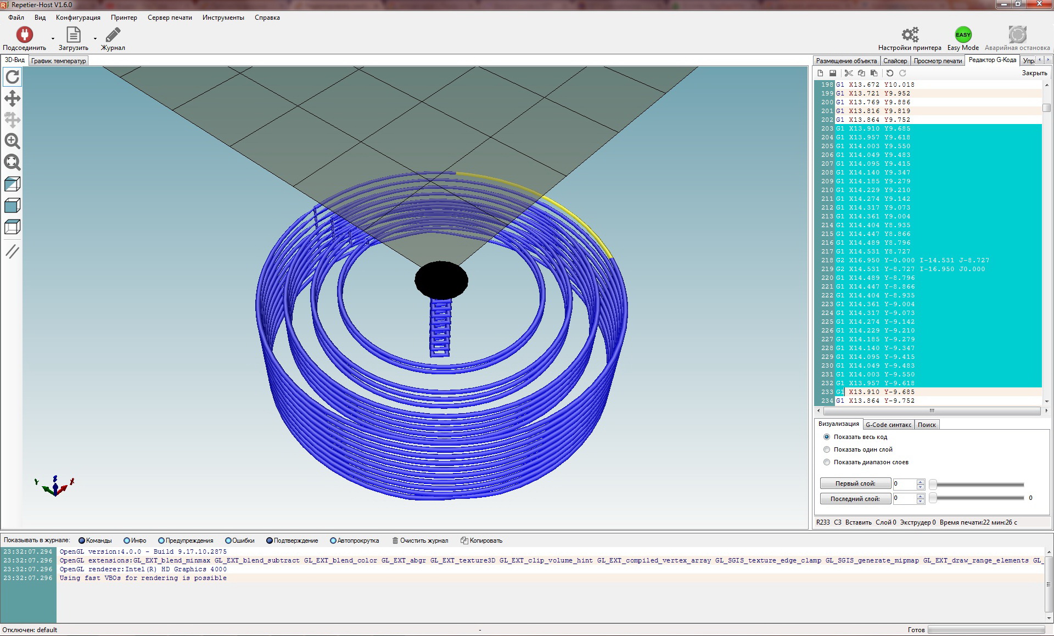1054x636 pixels.
Task: Switch to the Слайсер tab
Action: pyautogui.click(x=895, y=61)
